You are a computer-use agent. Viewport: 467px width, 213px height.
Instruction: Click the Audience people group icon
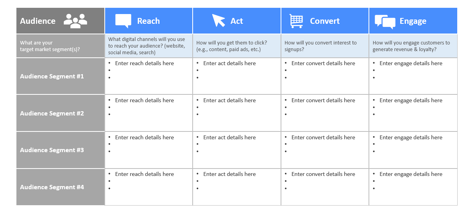click(75, 21)
